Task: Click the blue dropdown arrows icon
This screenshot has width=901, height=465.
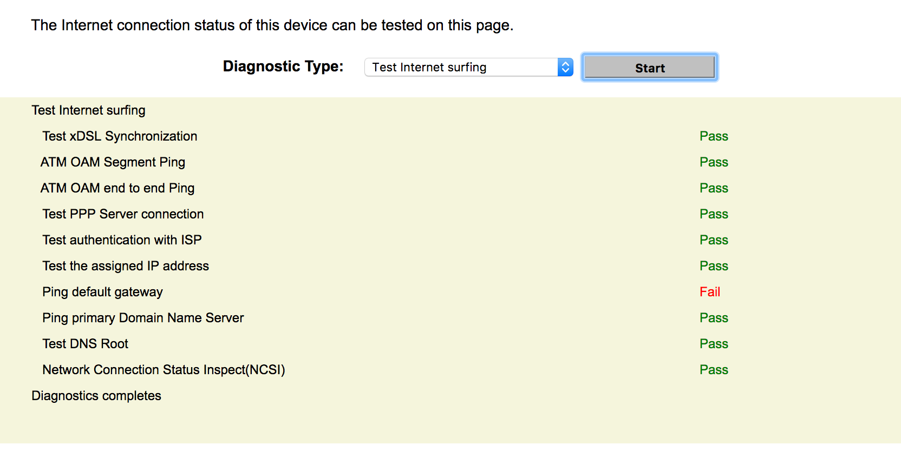Action: point(565,67)
